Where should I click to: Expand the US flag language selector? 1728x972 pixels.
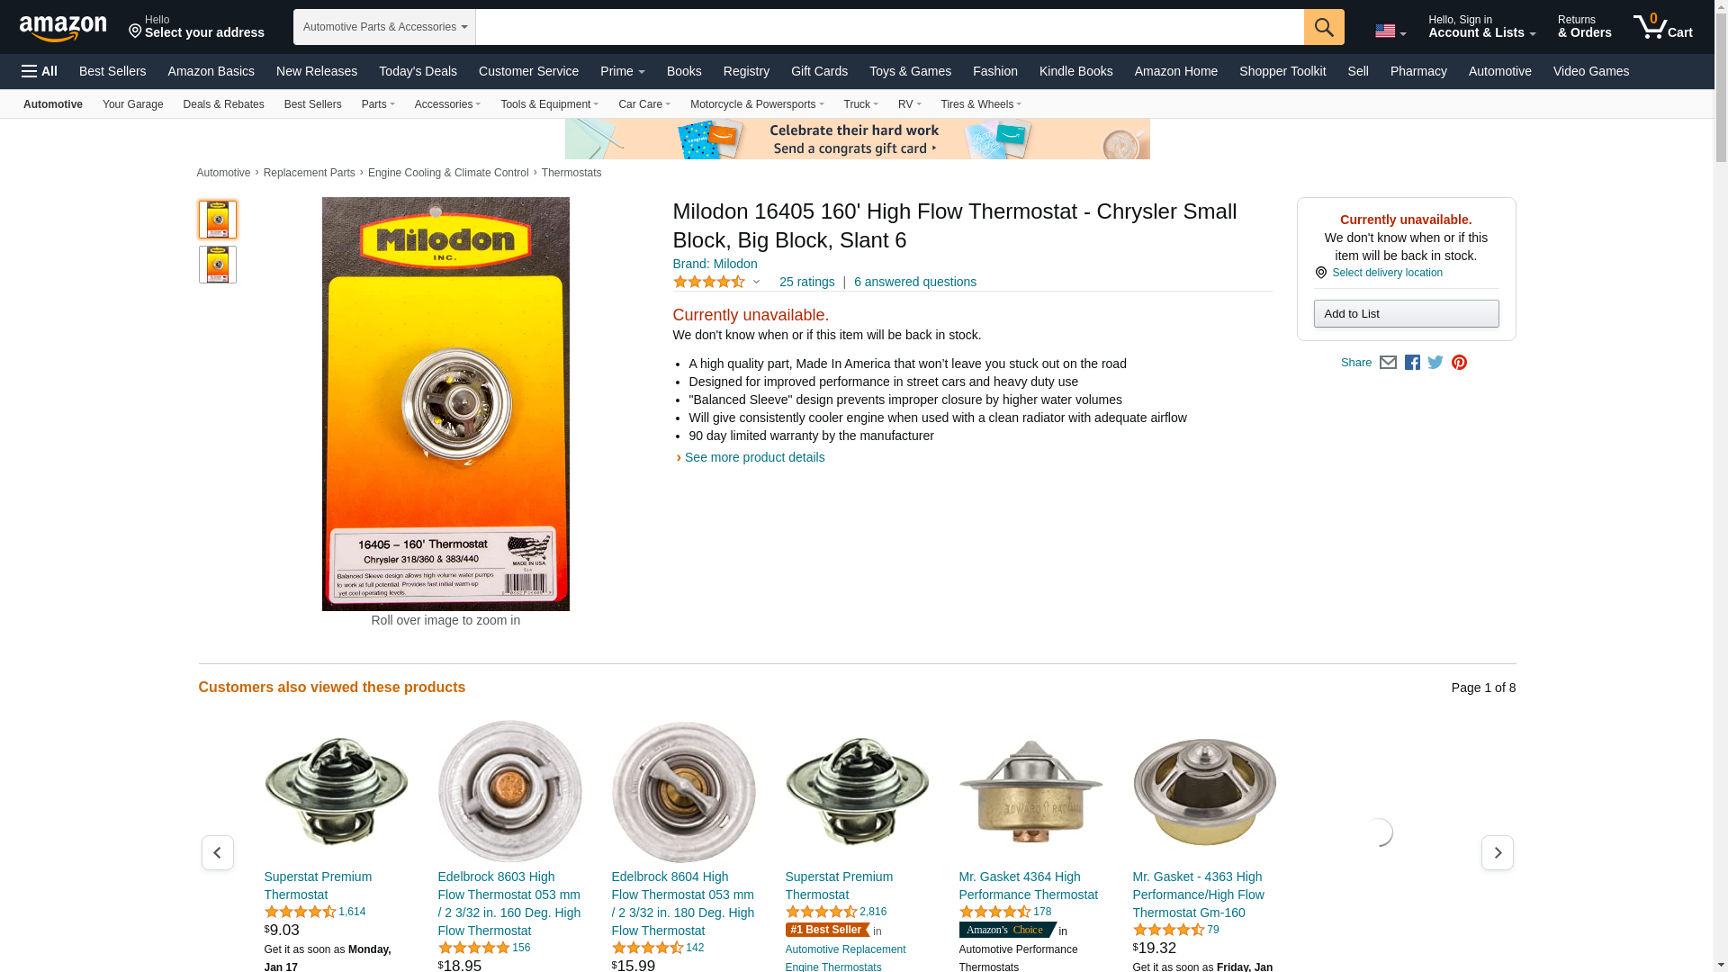coord(1390,31)
